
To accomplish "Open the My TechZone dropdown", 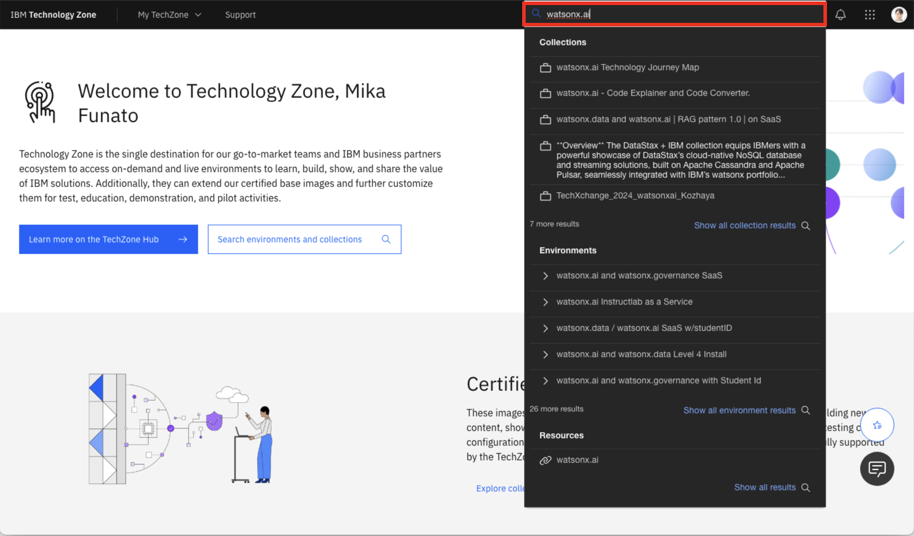I will 169,15.
